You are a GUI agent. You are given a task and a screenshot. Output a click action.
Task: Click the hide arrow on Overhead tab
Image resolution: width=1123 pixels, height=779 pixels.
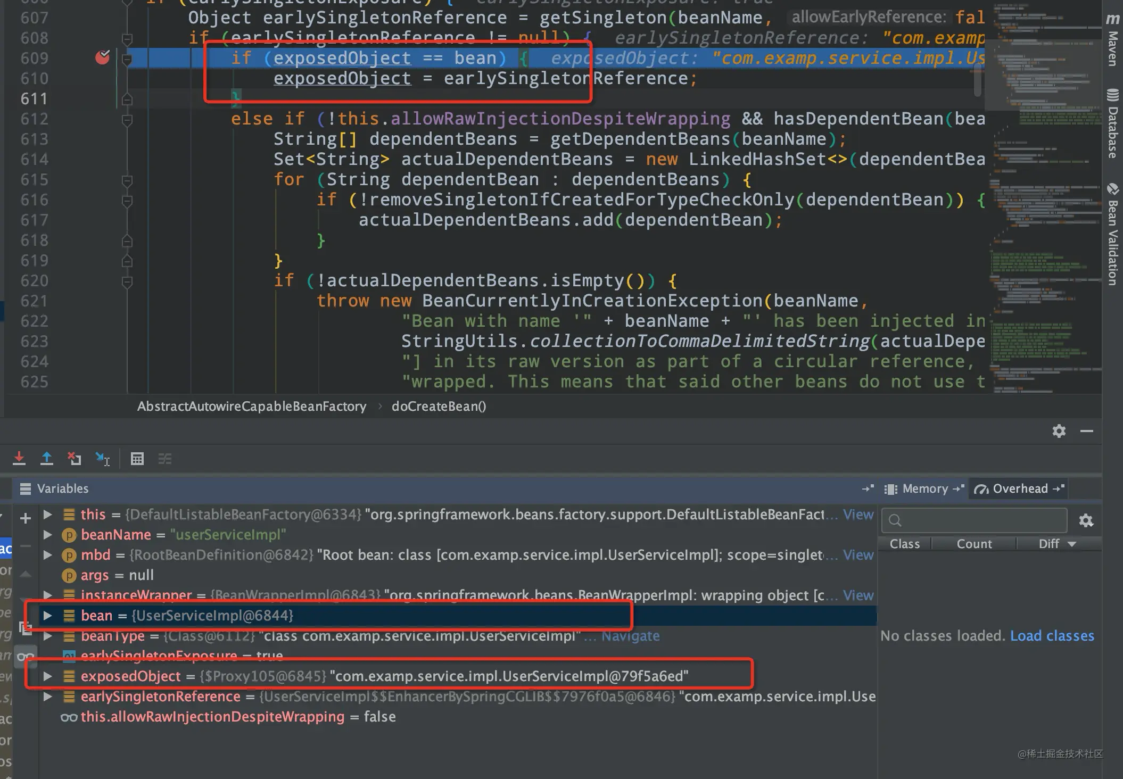tap(1058, 488)
